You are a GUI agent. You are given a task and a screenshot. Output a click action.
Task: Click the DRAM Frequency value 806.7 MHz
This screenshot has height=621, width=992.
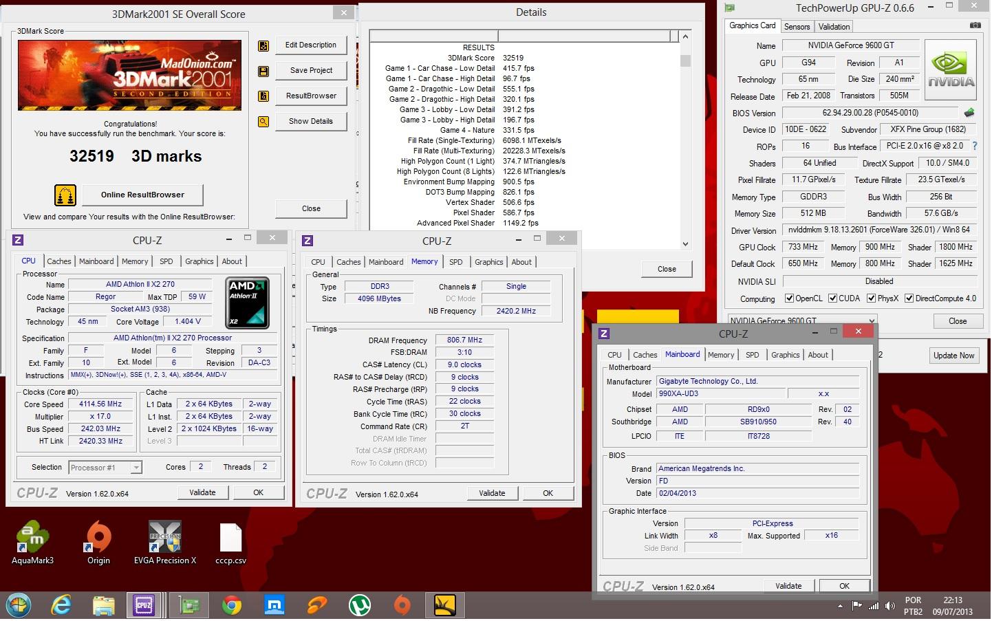pyautogui.click(x=464, y=340)
